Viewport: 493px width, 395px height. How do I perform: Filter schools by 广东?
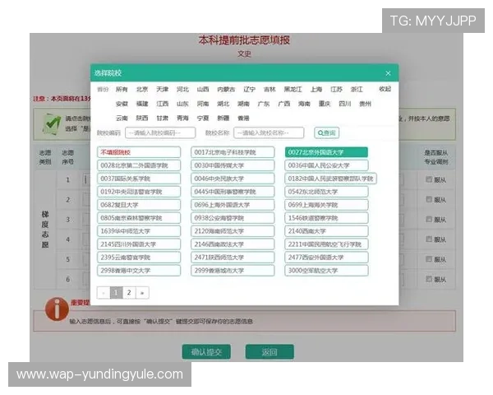264,104
